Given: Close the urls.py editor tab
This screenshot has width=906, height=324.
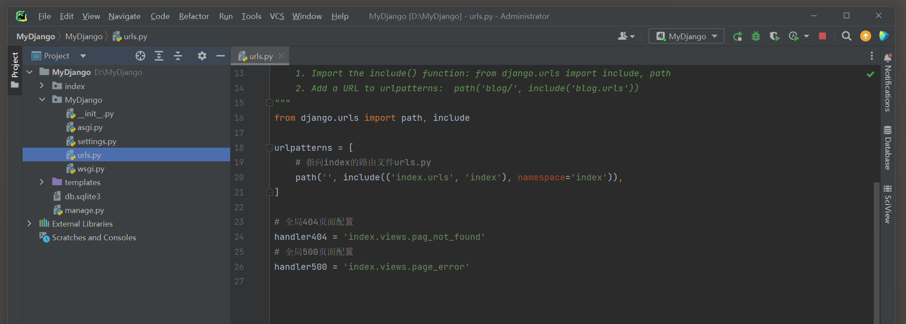Looking at the screenshot, I should coord(281,56).
